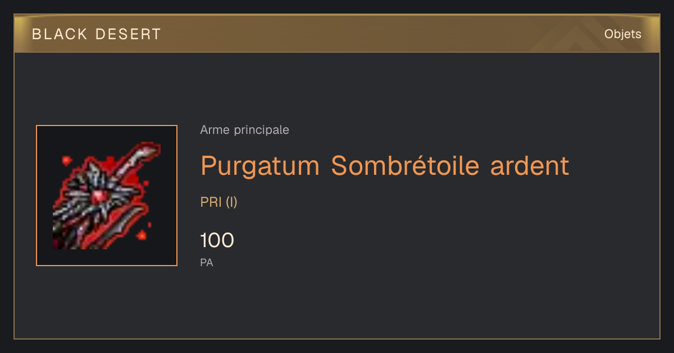Click the red spark below weapon icon blade

pos(142,233)
